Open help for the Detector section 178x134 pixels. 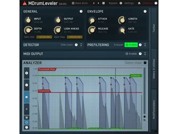pos(76,45)
